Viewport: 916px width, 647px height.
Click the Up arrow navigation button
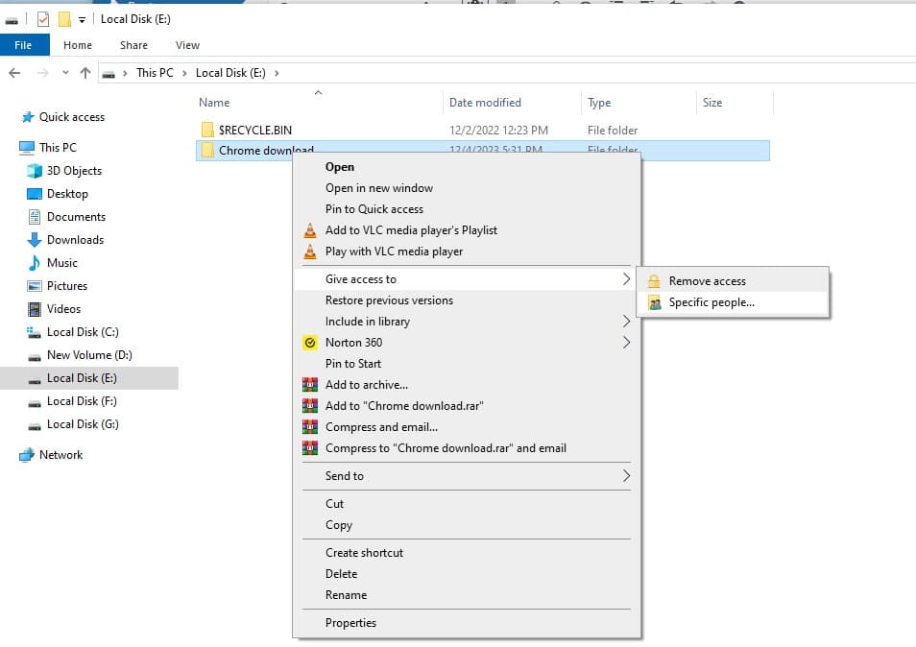[85, 73]
